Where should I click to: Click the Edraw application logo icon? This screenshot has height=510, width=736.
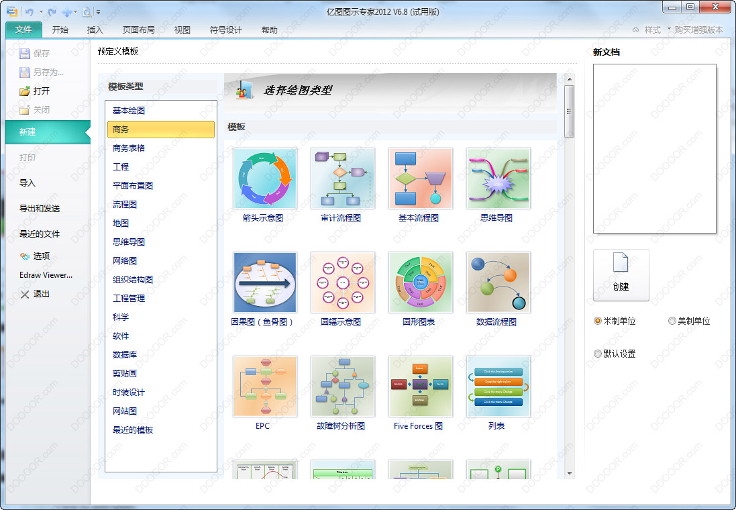pos(11,11)
